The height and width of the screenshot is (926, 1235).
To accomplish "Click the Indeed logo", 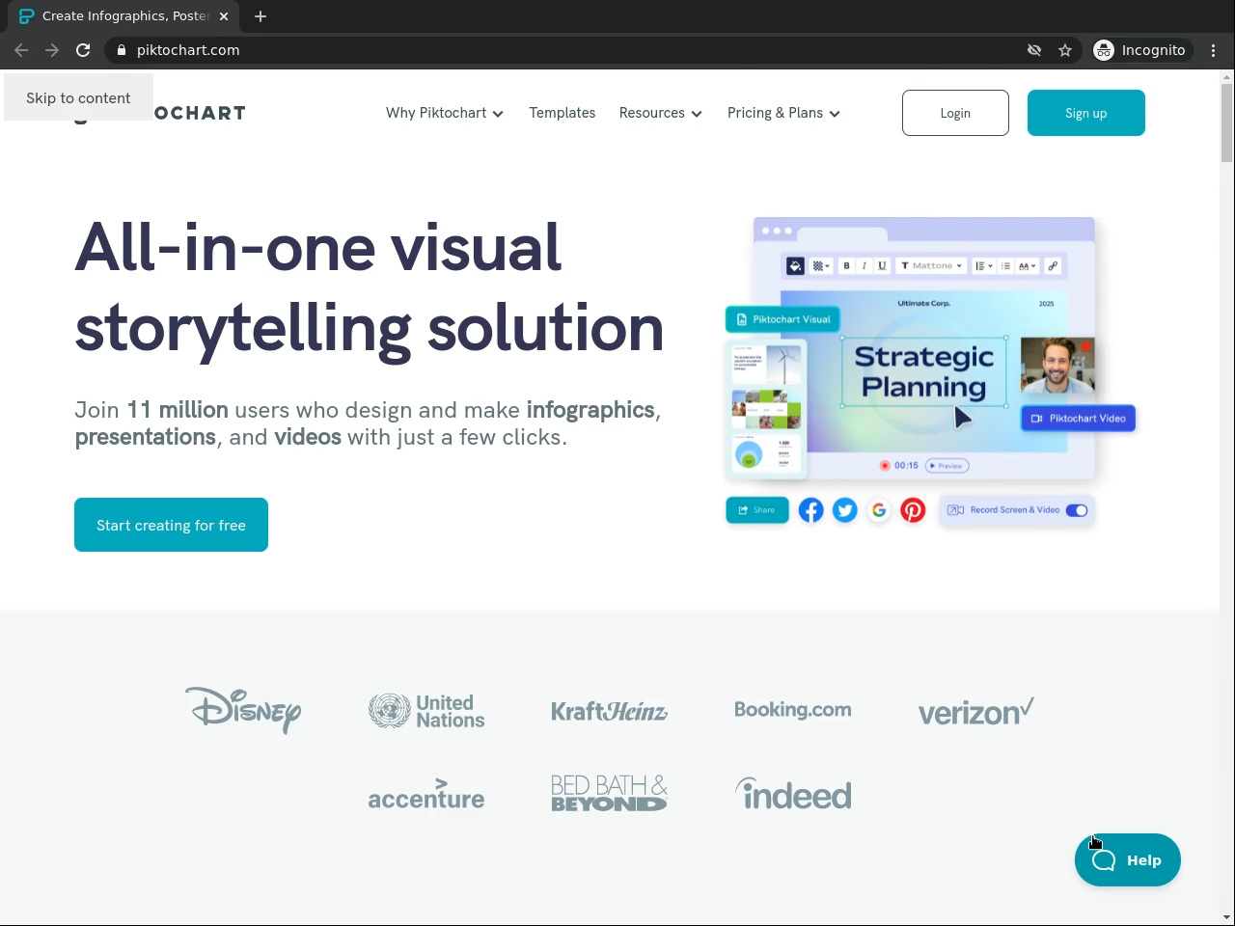I will (793, 794).
